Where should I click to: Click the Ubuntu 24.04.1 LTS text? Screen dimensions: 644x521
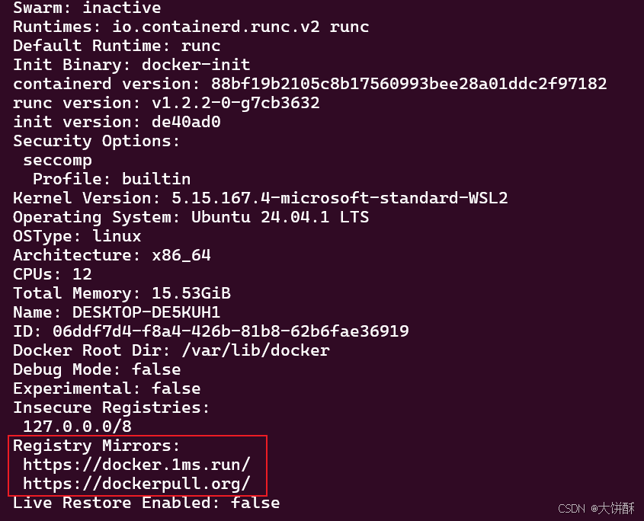280,217
